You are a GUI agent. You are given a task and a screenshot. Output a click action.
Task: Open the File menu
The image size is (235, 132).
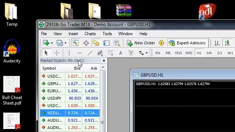point(44,34)
